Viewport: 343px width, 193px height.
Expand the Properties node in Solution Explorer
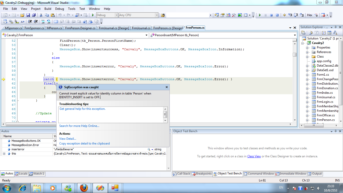tap(307, 47)
